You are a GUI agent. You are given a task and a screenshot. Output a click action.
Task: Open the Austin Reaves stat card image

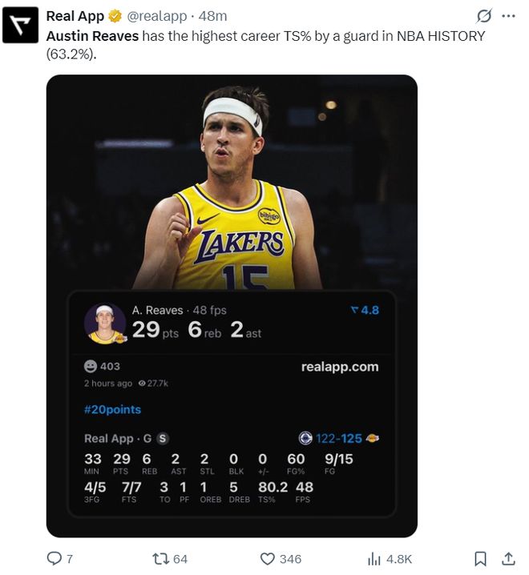(x=232, y=184)
